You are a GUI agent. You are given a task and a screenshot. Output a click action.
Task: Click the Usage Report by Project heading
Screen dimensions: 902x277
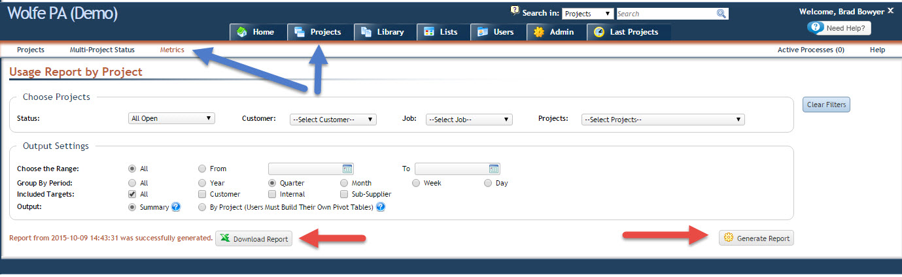76,72
